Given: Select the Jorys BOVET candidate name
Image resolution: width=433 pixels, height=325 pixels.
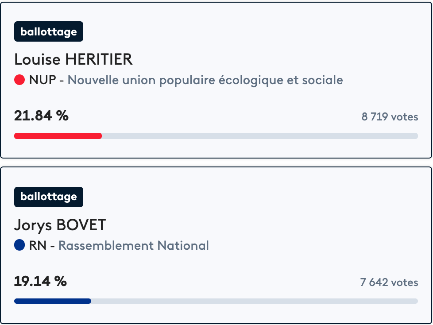Looking at the screenshot, I should point(60,225).
